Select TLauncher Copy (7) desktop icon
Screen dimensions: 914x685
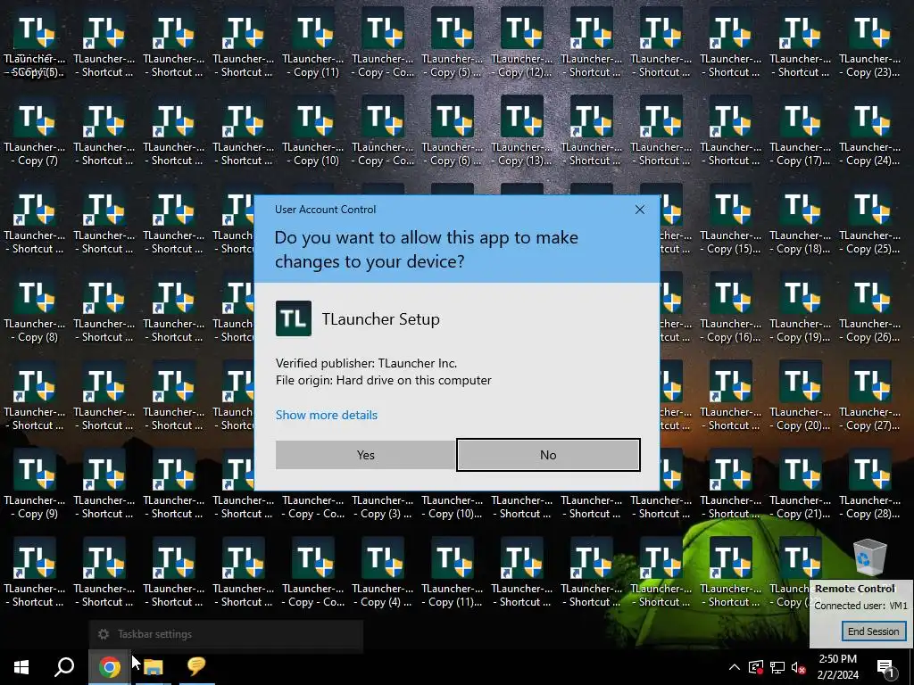[x=35, y=132]
